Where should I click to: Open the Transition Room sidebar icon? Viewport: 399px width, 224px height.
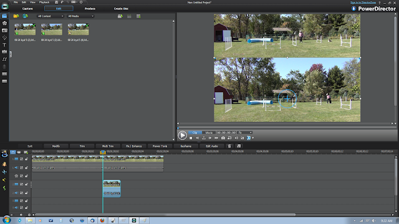coord(4,52)
